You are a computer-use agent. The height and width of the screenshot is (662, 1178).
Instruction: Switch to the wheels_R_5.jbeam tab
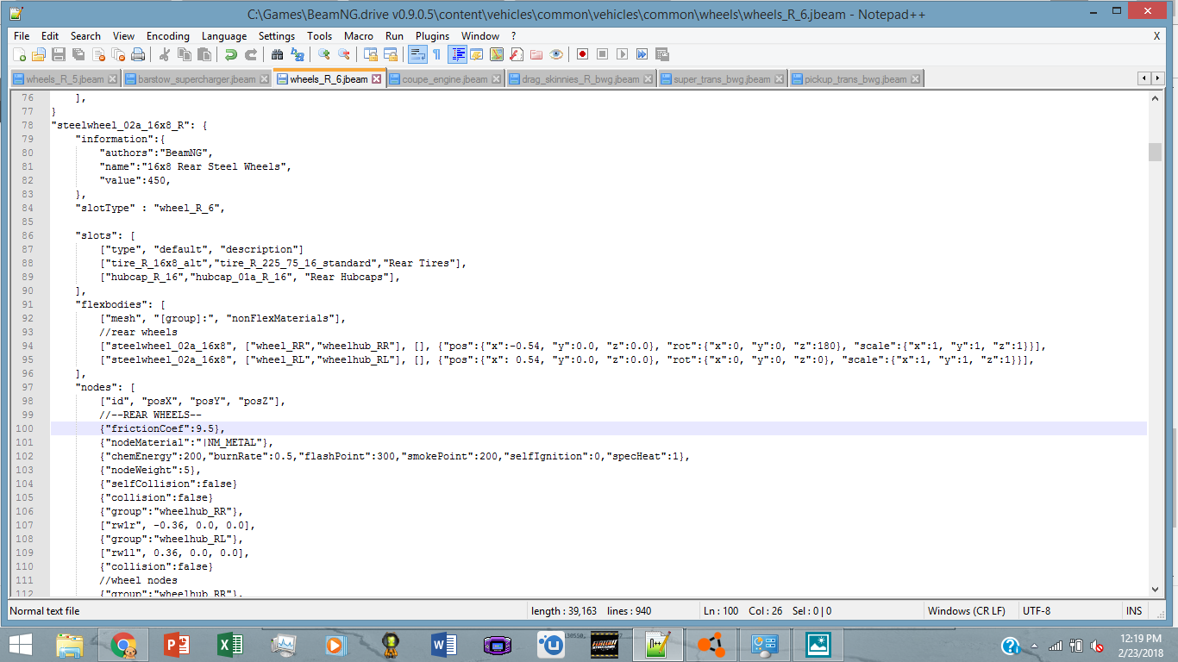[65, 79]
